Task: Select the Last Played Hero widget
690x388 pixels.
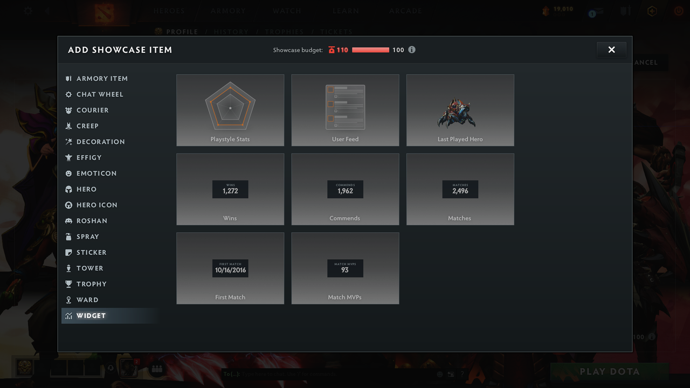Action: tap(460, 110)
